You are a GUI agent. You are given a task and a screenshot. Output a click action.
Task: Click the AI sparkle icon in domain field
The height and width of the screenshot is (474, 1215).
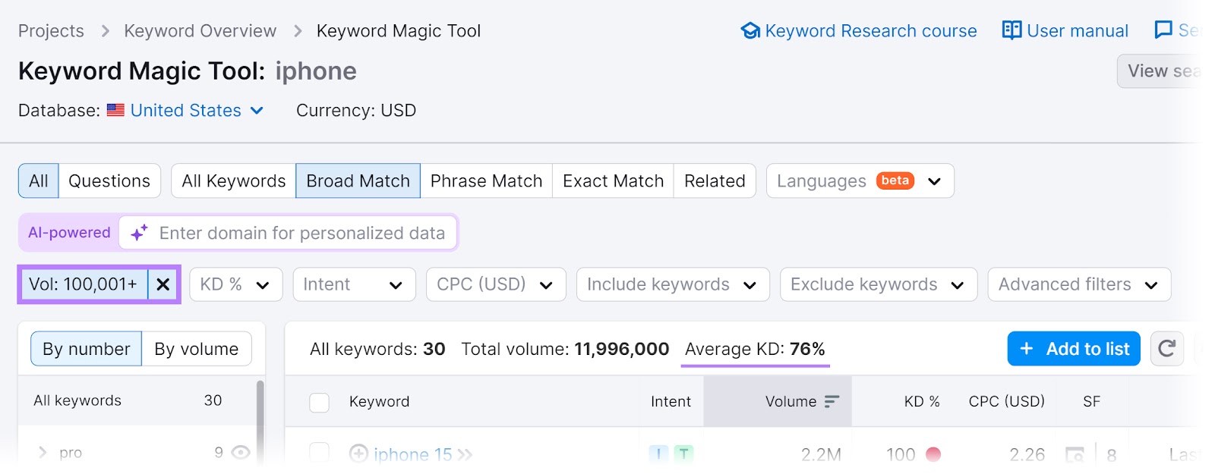(139, 233)
